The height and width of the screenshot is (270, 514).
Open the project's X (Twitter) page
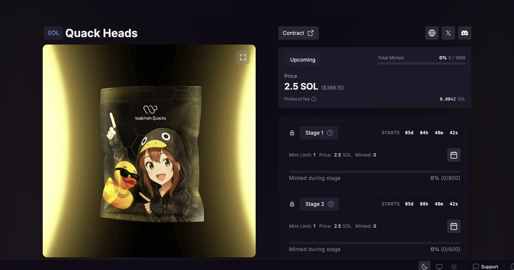[448, 33]
